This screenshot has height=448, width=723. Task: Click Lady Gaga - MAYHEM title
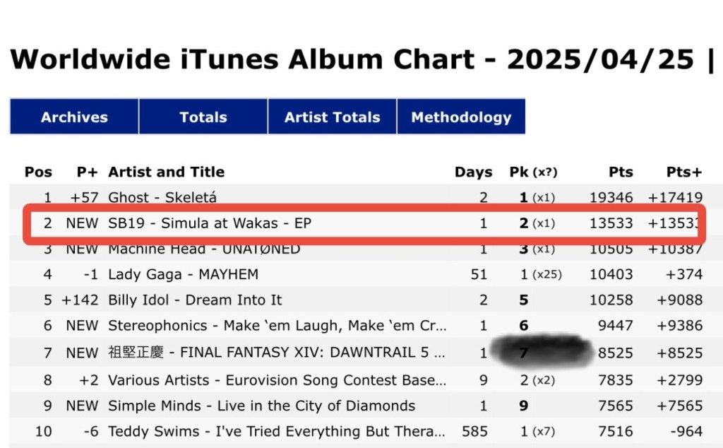pos(183,274)
